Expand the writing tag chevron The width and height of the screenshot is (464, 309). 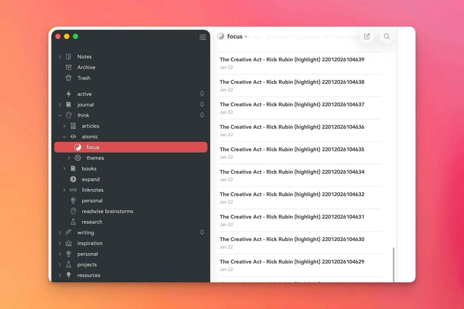coord(60,233)
